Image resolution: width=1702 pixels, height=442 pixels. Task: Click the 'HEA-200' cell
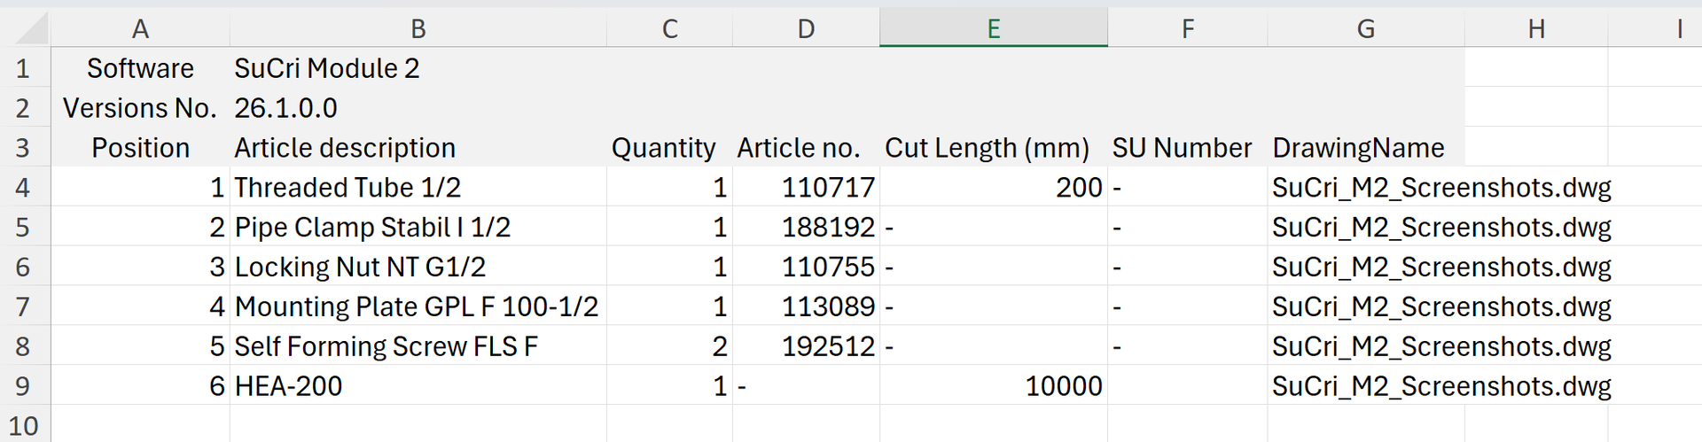point(418,386)
